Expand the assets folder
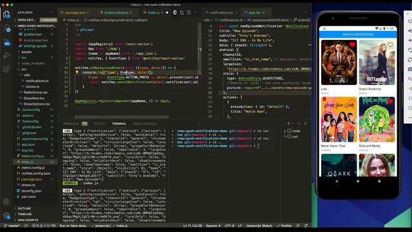 tap(35, 52)
